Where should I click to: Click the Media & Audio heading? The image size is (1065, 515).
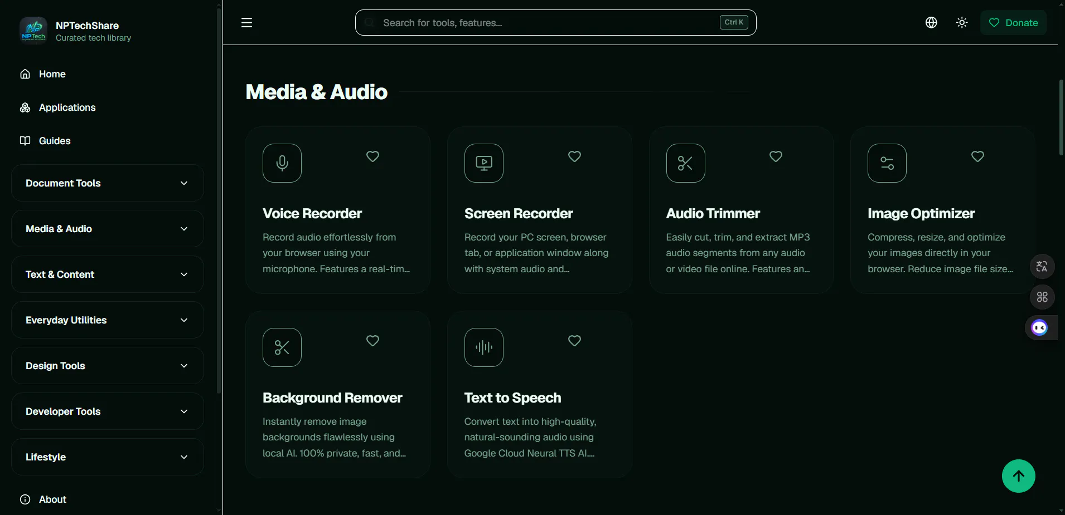[317, 92]
